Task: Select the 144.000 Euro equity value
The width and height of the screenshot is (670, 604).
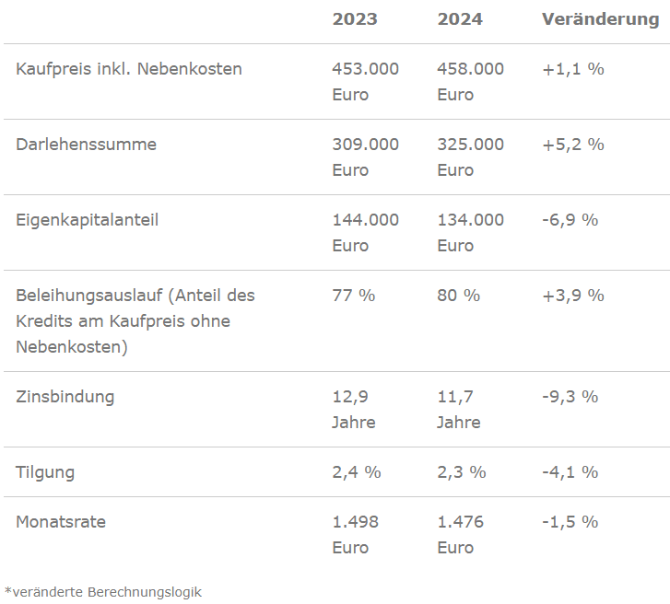Action: pos(365,232)
